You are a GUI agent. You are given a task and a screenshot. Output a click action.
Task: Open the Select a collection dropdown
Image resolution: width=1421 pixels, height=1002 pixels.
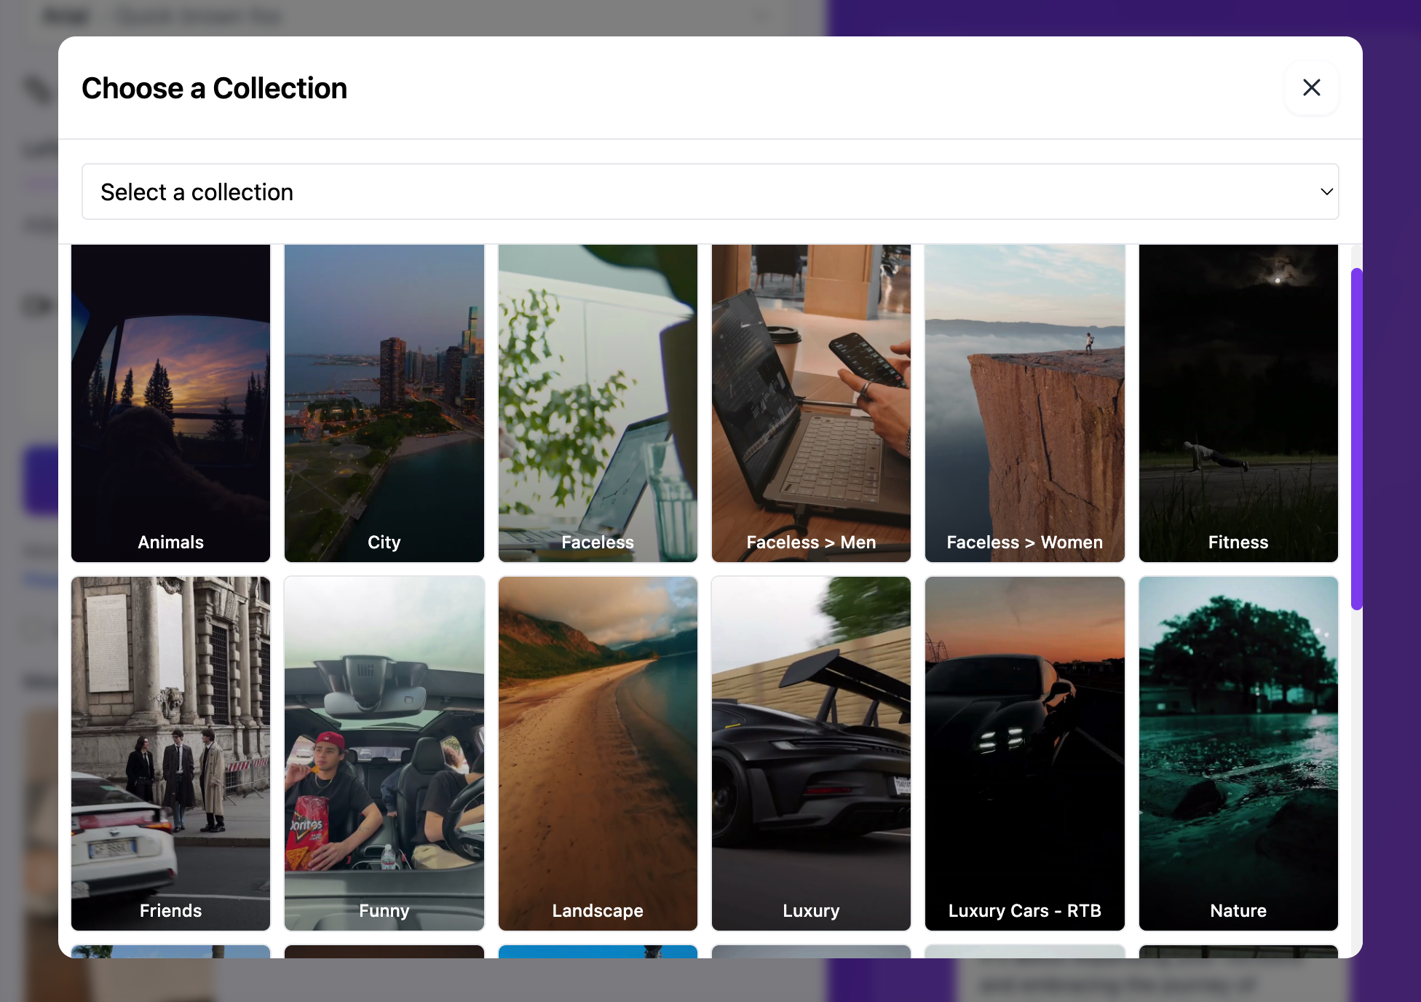(x=710, y=192)
